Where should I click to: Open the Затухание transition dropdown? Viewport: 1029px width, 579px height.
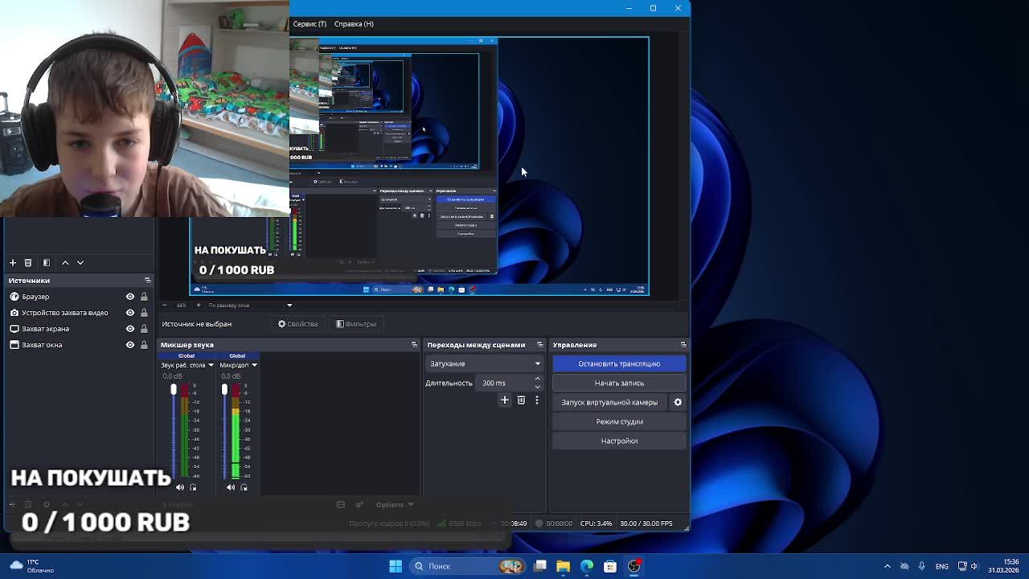pos(484,363)
